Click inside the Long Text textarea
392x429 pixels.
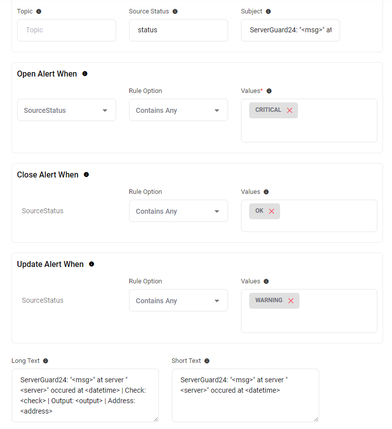coord(85,395)
